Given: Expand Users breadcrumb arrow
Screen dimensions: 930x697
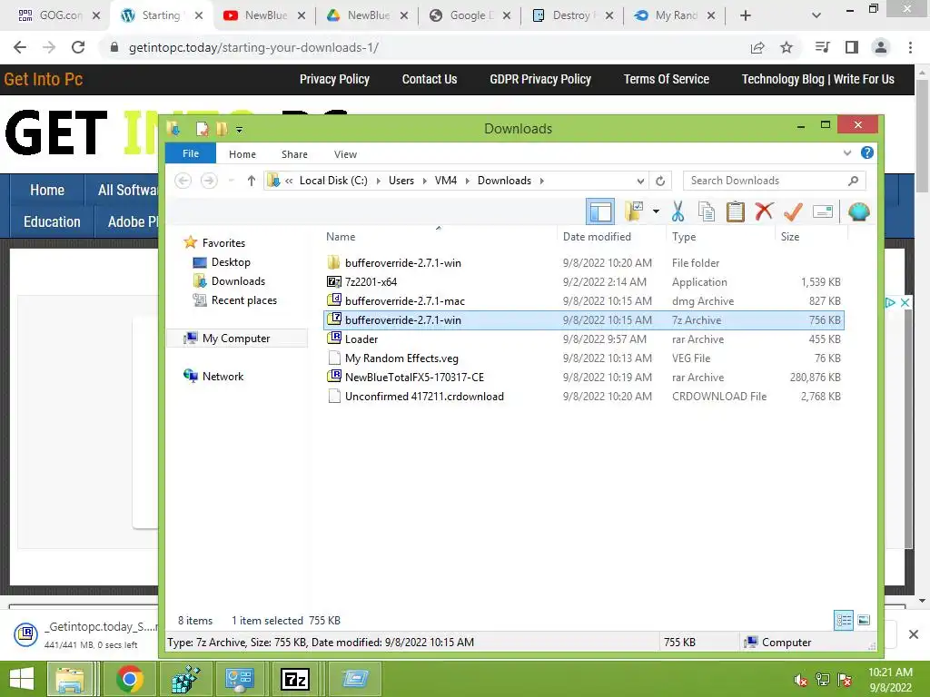Looking at the screenshot, I should point(425,181).
